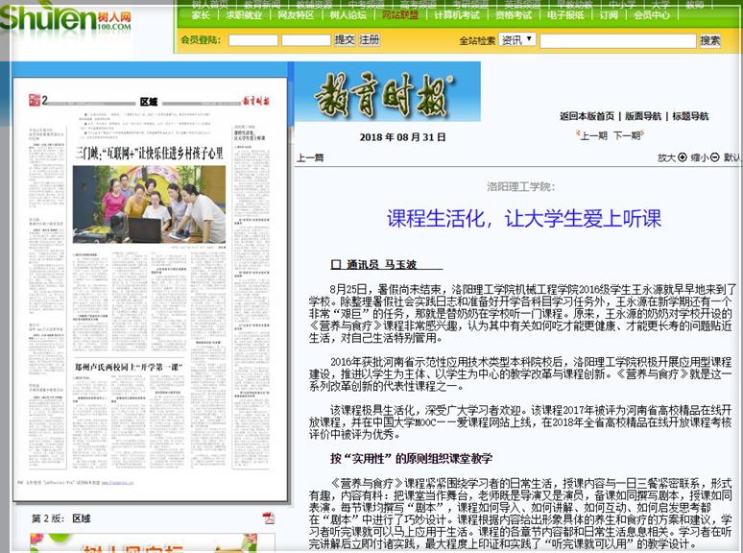The height and width of the screenshot is (553, 743).
Task: Go to 下一期 next issue
Action: pos(627,135)
